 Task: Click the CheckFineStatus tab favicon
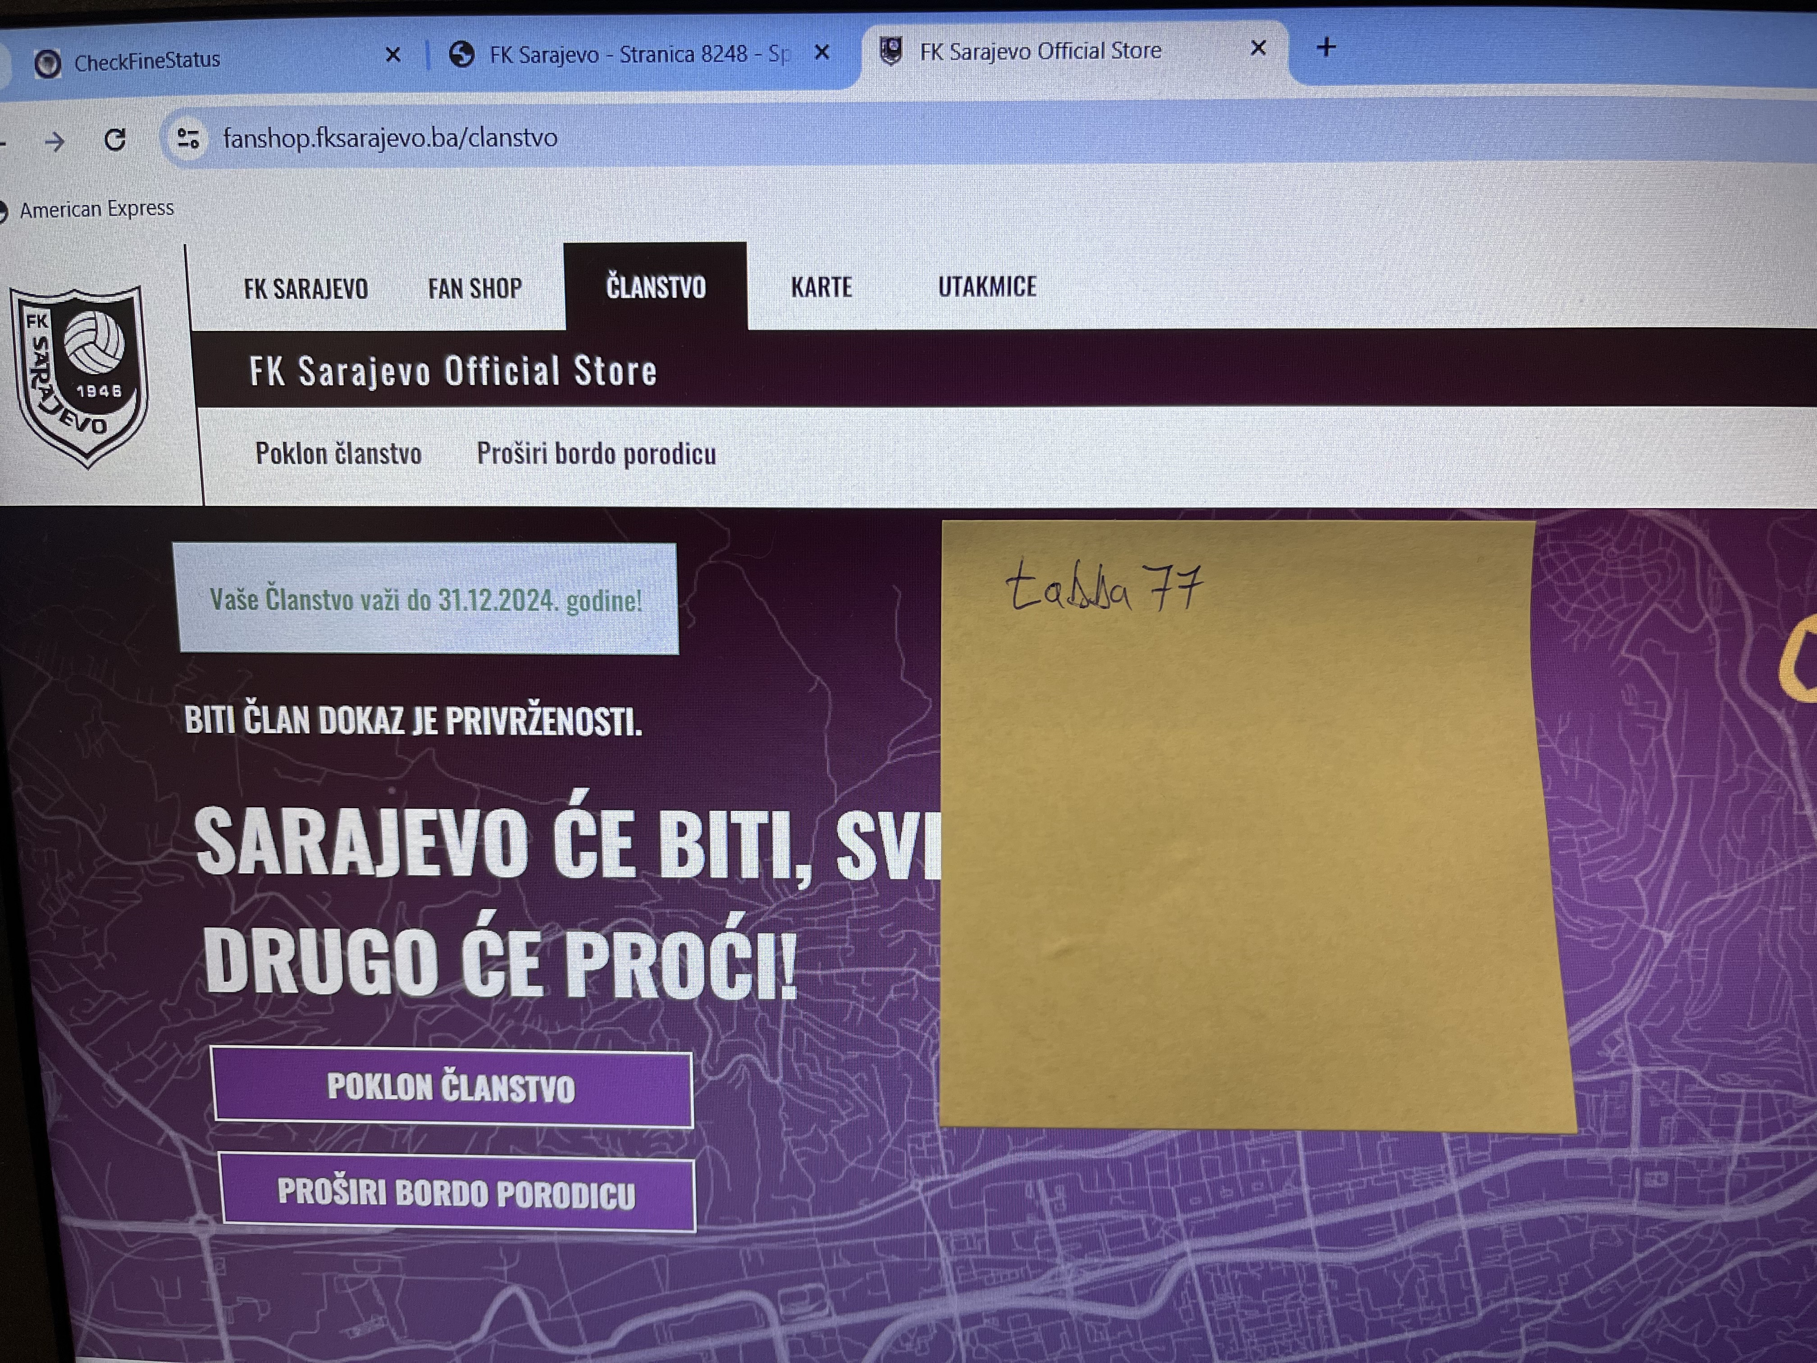[x=48, y=63]
